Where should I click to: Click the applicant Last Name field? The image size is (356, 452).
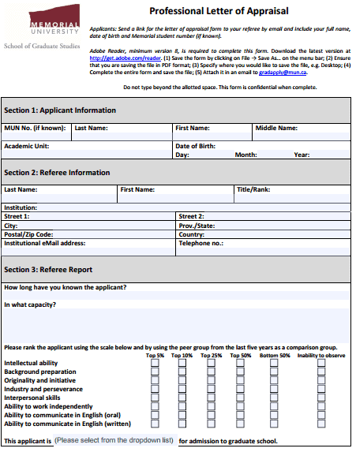(122, 136)
